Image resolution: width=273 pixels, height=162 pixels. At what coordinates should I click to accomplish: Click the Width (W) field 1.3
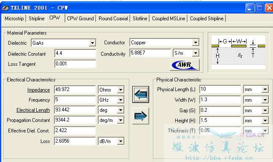[x=220, y=100]
